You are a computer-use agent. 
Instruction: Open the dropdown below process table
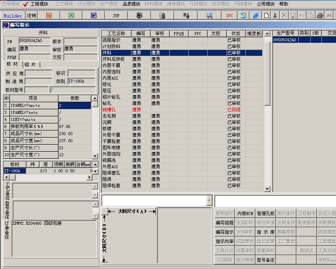click(x=209, y=201)
